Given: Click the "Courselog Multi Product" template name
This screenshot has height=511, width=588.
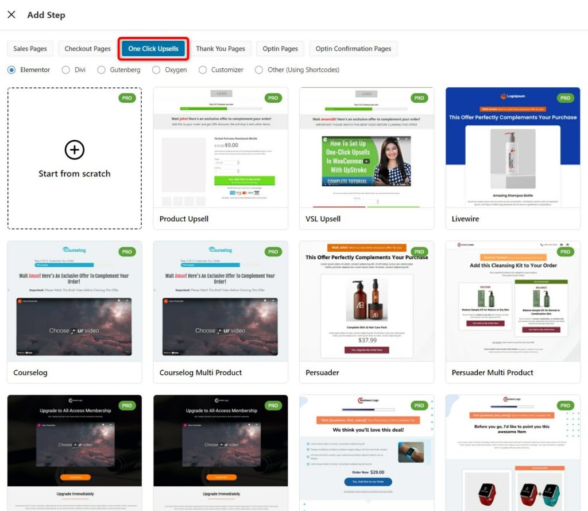Looking at the screenshot, I should coord(200,372).
